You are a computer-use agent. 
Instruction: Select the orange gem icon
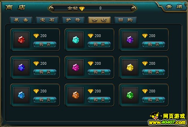pos(76,95)
